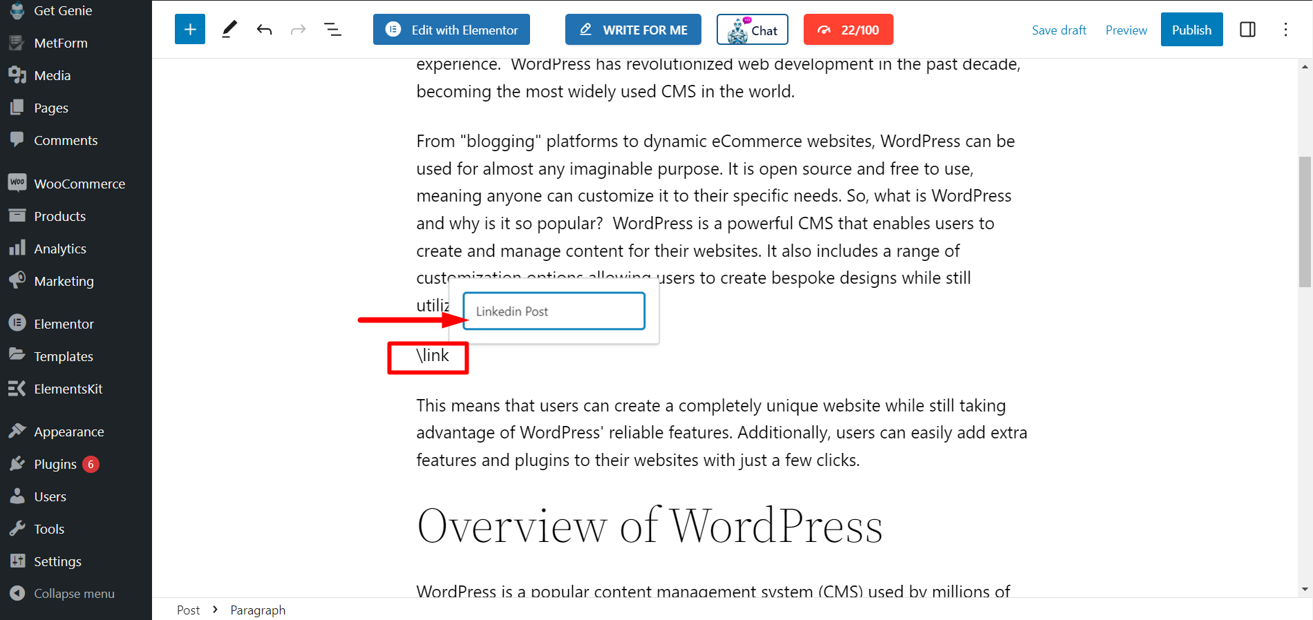Click the Tools wrench icon in sidebar
1313x620 pixels.
(x=17, y=528)
